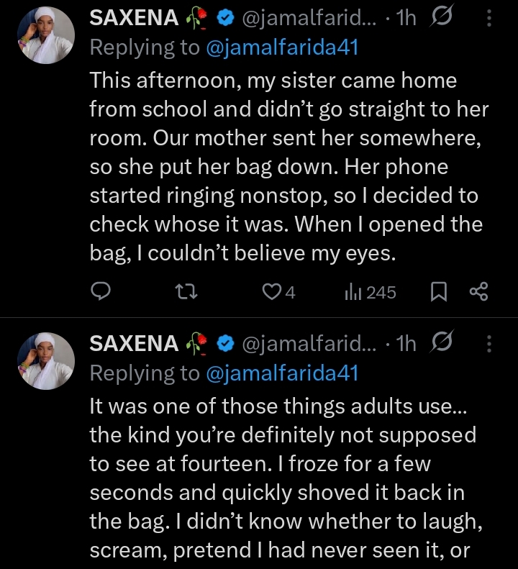Open @jamalfarida41 link in first tweet's reply line

(281, 47)
